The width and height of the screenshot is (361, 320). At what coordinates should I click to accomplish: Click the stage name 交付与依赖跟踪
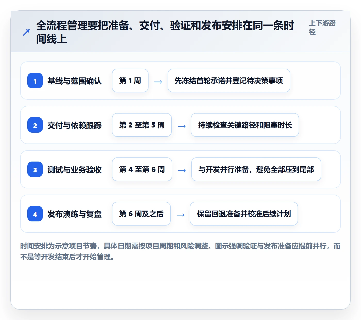coord(75,125)
